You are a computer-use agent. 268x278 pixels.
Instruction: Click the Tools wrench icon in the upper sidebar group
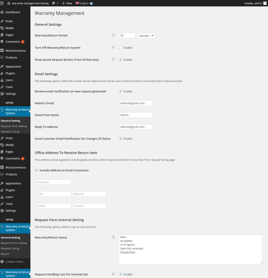pyautogui.click(x=2, y=87)
